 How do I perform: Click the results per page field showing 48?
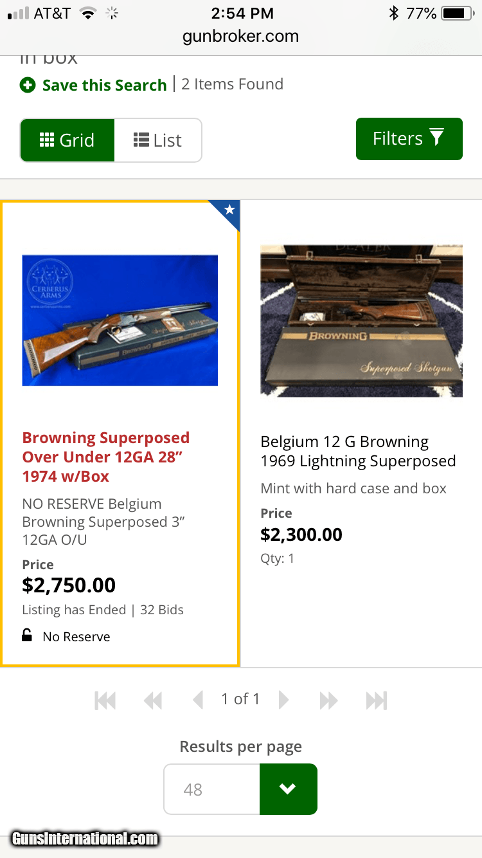212,789
